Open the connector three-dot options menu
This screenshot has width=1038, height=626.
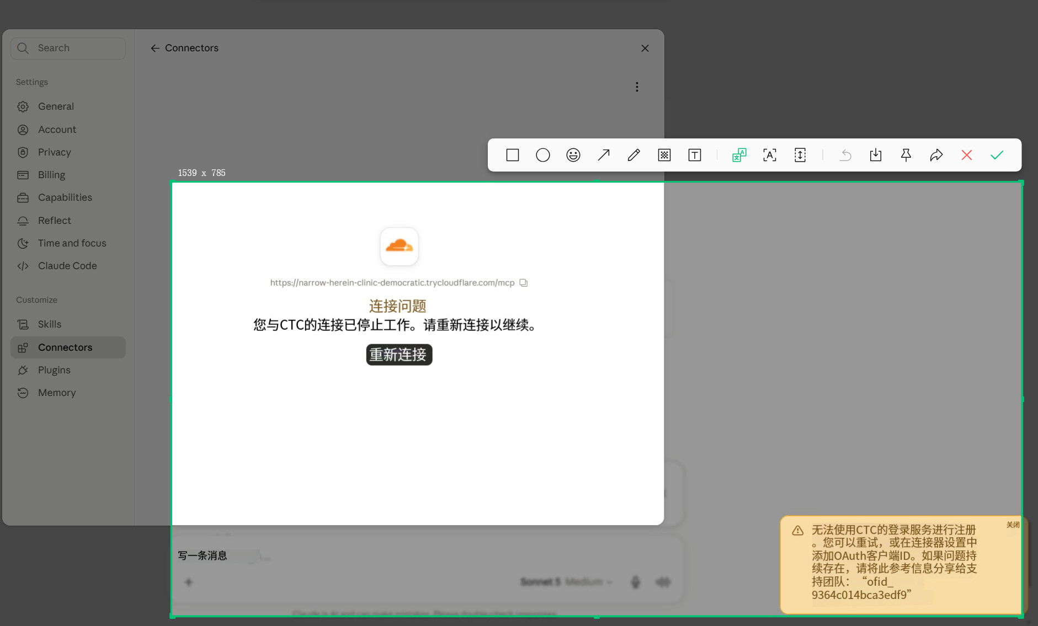coord(637,87)
